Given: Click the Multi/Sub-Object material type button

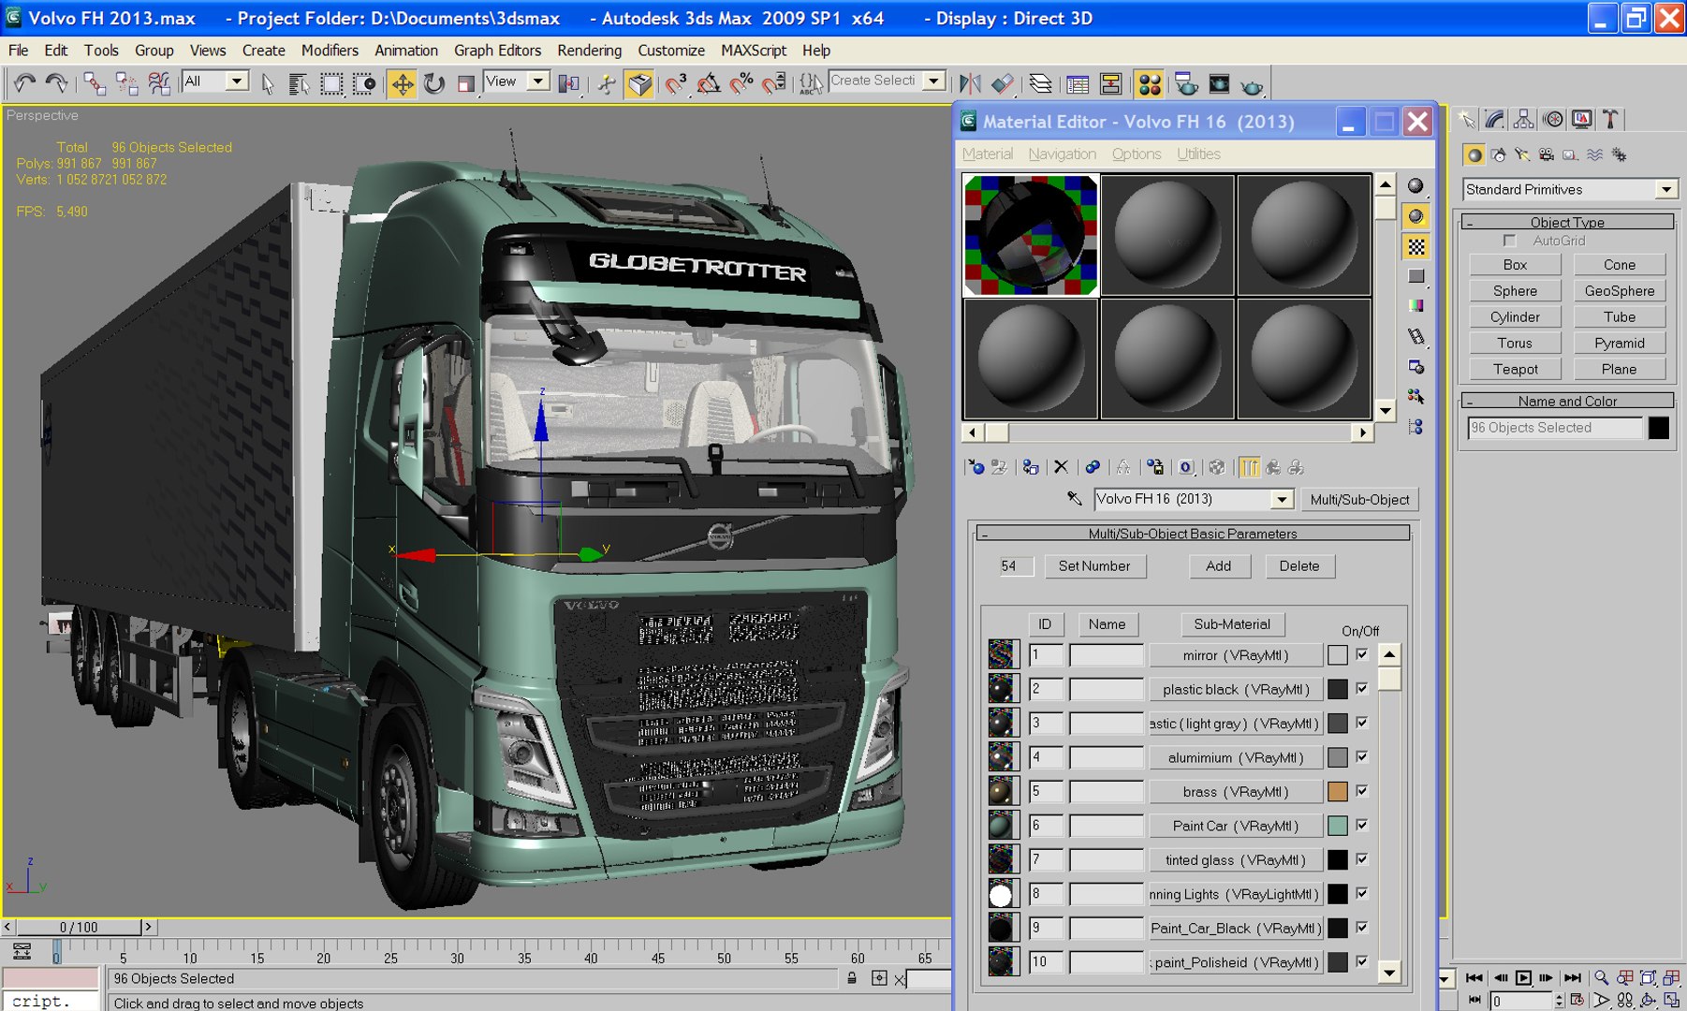Looking at the screenshot, I should coord(1359,500).
